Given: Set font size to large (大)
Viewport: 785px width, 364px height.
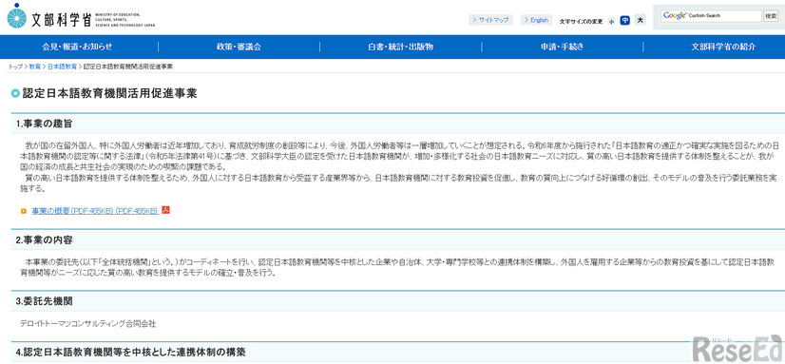Looking at the screenshot, I should click(x=641, y=20).
